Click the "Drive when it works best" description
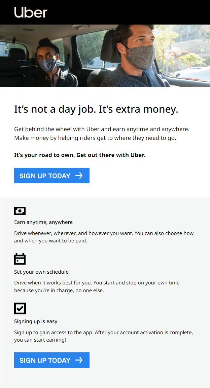 click(97, 286)
